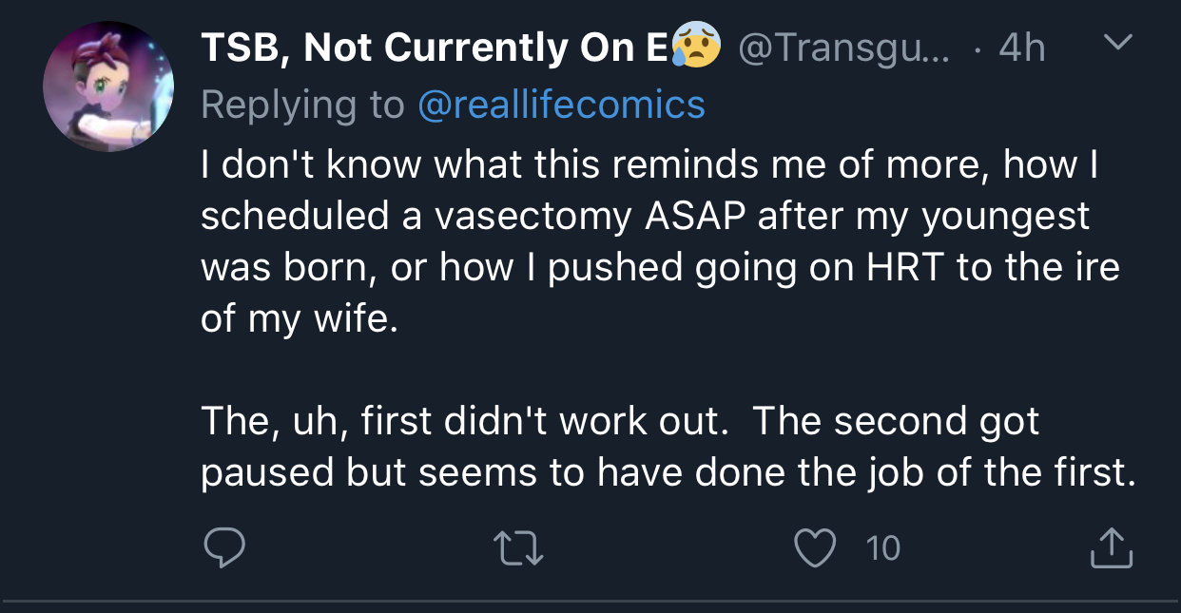Click the 'Replying to' label text
The image size is (1181, 613).
coord(302,105)
